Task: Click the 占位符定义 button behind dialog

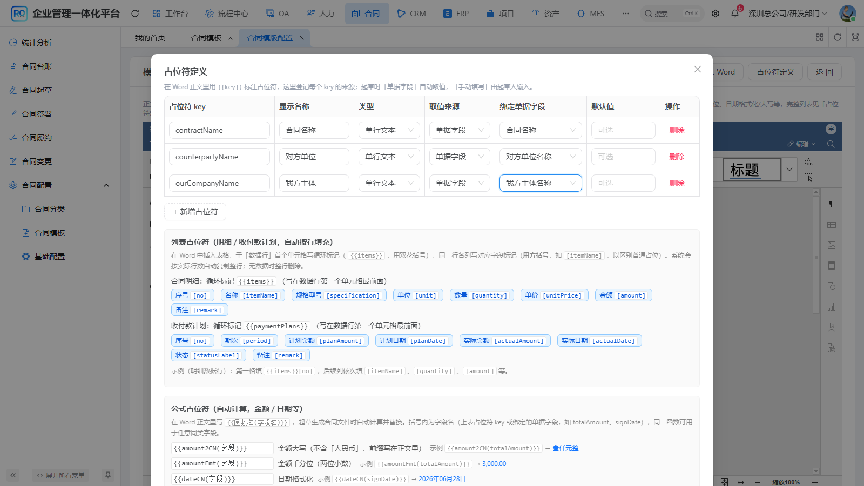Action: pos(775,72)
